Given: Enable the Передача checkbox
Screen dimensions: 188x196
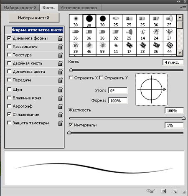Looking at the screenshot, I should click(9, 80).
